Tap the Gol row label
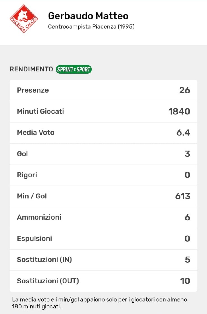The height and width of the screenshot is (314, 207). pyautogui.click(x=22, y=154)
